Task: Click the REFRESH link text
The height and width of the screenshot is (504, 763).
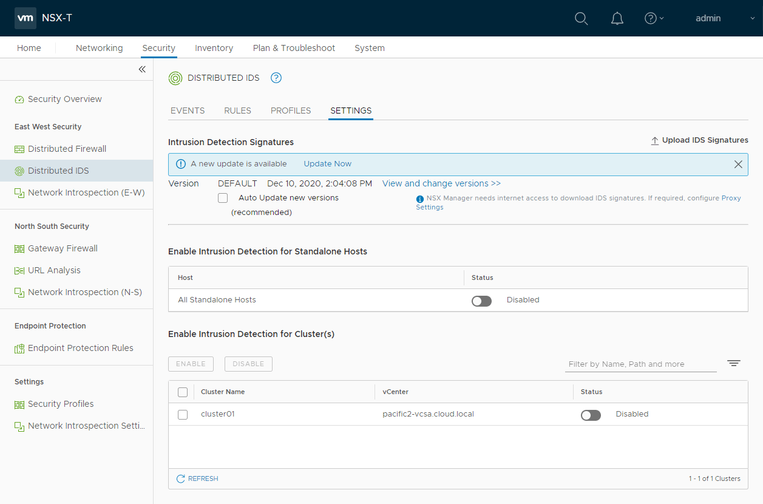Action: point(203,479)
